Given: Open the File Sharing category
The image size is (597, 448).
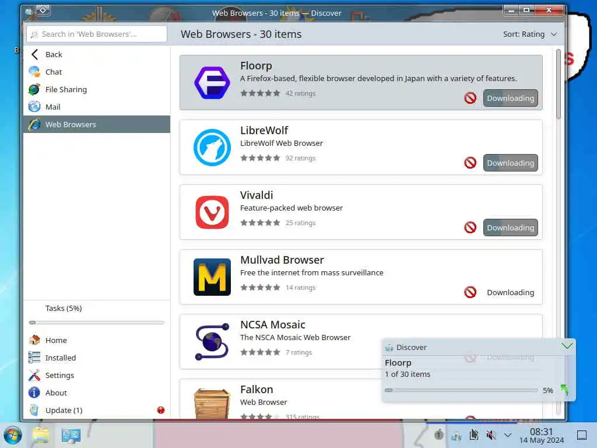Looking at the screenshot, I should tap(97, 89).
